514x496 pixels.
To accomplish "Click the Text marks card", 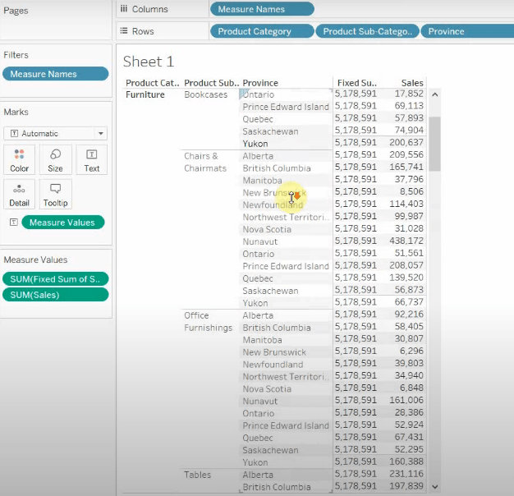I will [91, 159].
